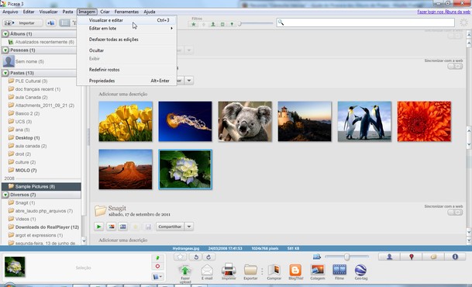Open the Tags panel button
Image resolution: width=472 pixels, height=287 pixels.
click(433, 257)
